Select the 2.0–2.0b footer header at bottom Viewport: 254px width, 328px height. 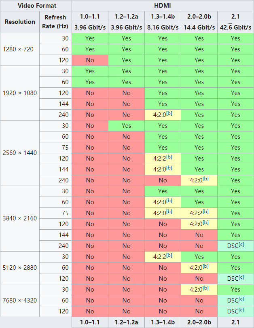[199, 322]
